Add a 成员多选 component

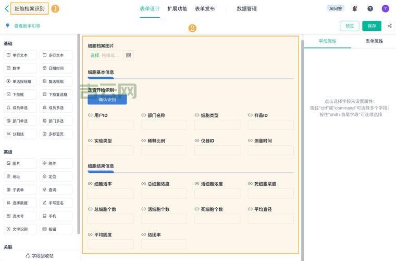click(56, 108)
